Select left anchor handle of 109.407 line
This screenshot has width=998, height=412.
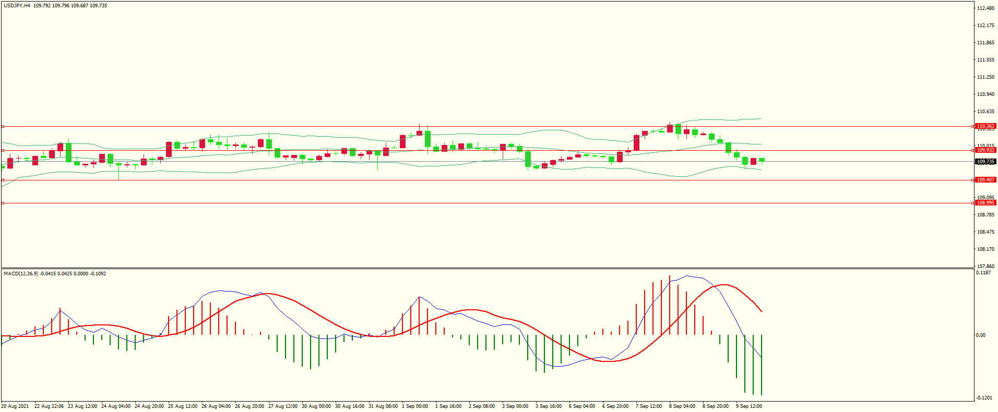point(3,180)
